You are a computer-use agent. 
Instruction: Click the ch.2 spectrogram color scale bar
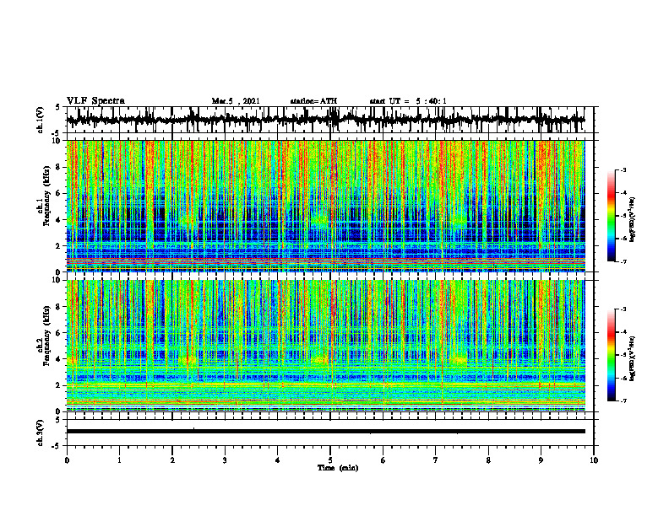611,355
